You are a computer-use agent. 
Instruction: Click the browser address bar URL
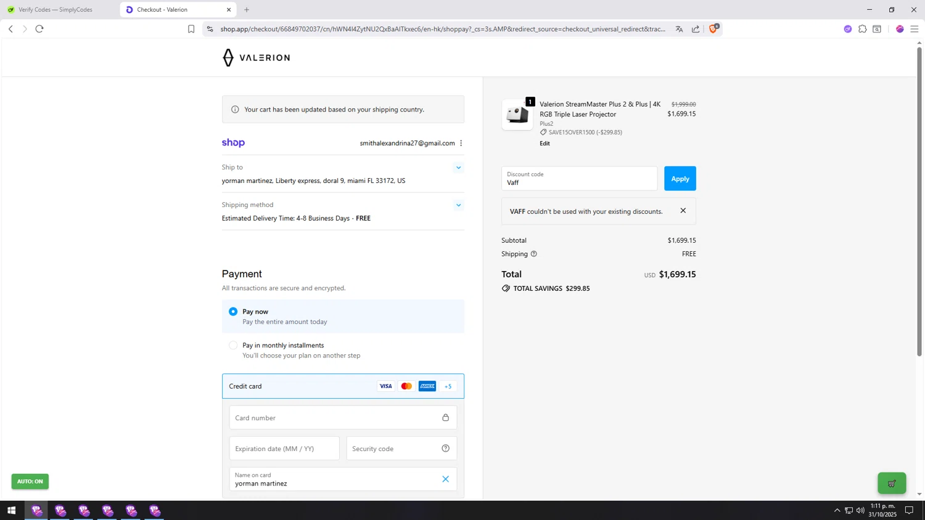pyautogui.click(x=443, y=29)
